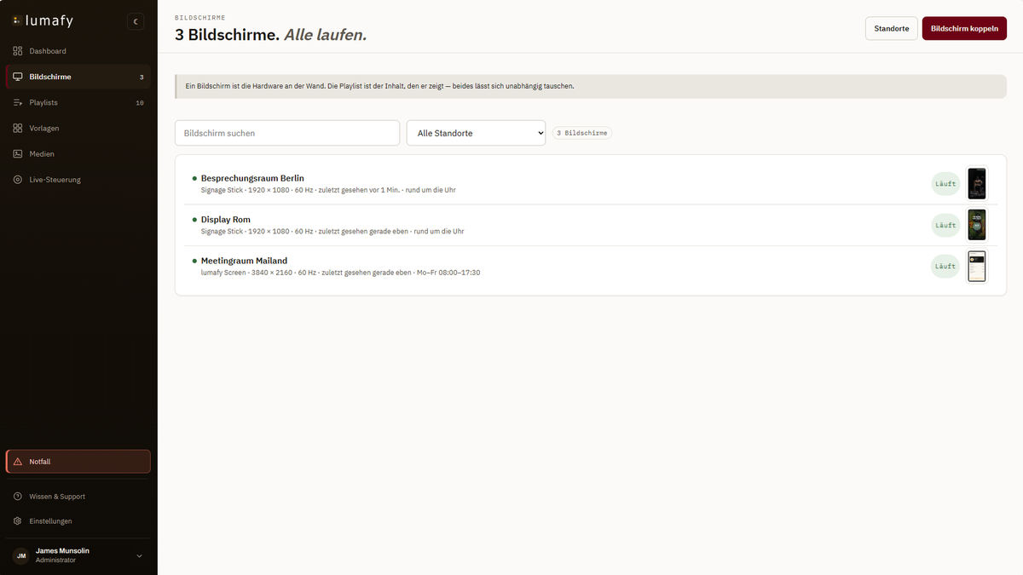Open the Live-Steuerung target icon
This screenshot has width=1023, height=575.
18,180
